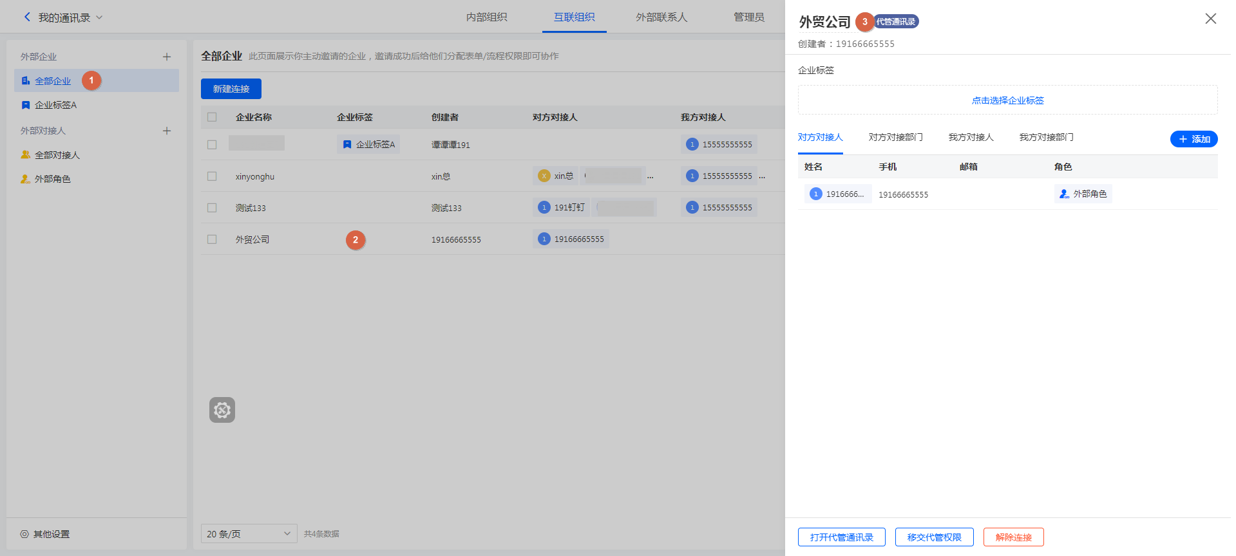Expand the 我的通讯录 dropdown chevron
The image size is (1236, 556).
(99, 17)
